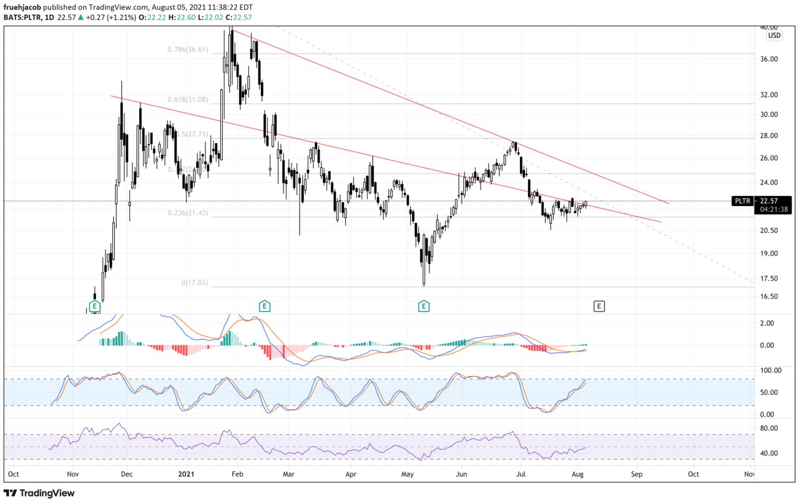Select the BATS:PLTR symbol text
The image size is (799, 504).
pyautogui.click(x=21, y=17)
